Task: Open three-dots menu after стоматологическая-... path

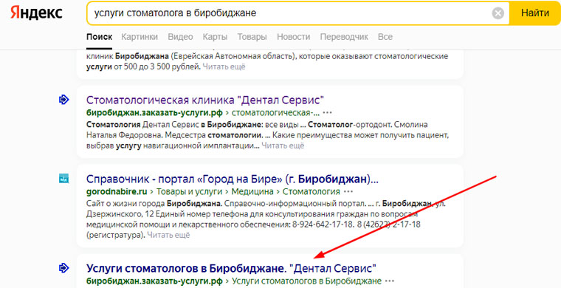Action: tap(327, 113)
